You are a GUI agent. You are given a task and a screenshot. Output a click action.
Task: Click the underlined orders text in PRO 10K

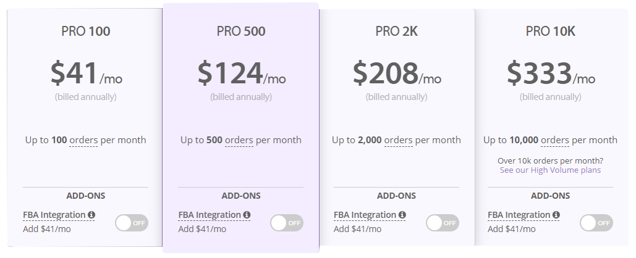coord(555,140)
